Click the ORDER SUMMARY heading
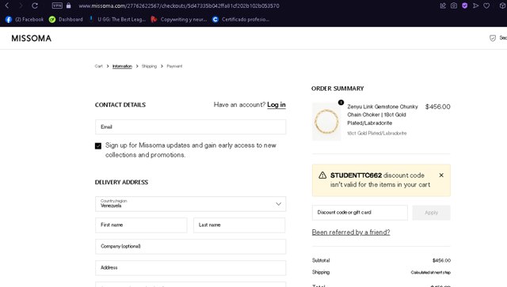The width and height of the screenshot is (507, 287). tap(337, 89)
